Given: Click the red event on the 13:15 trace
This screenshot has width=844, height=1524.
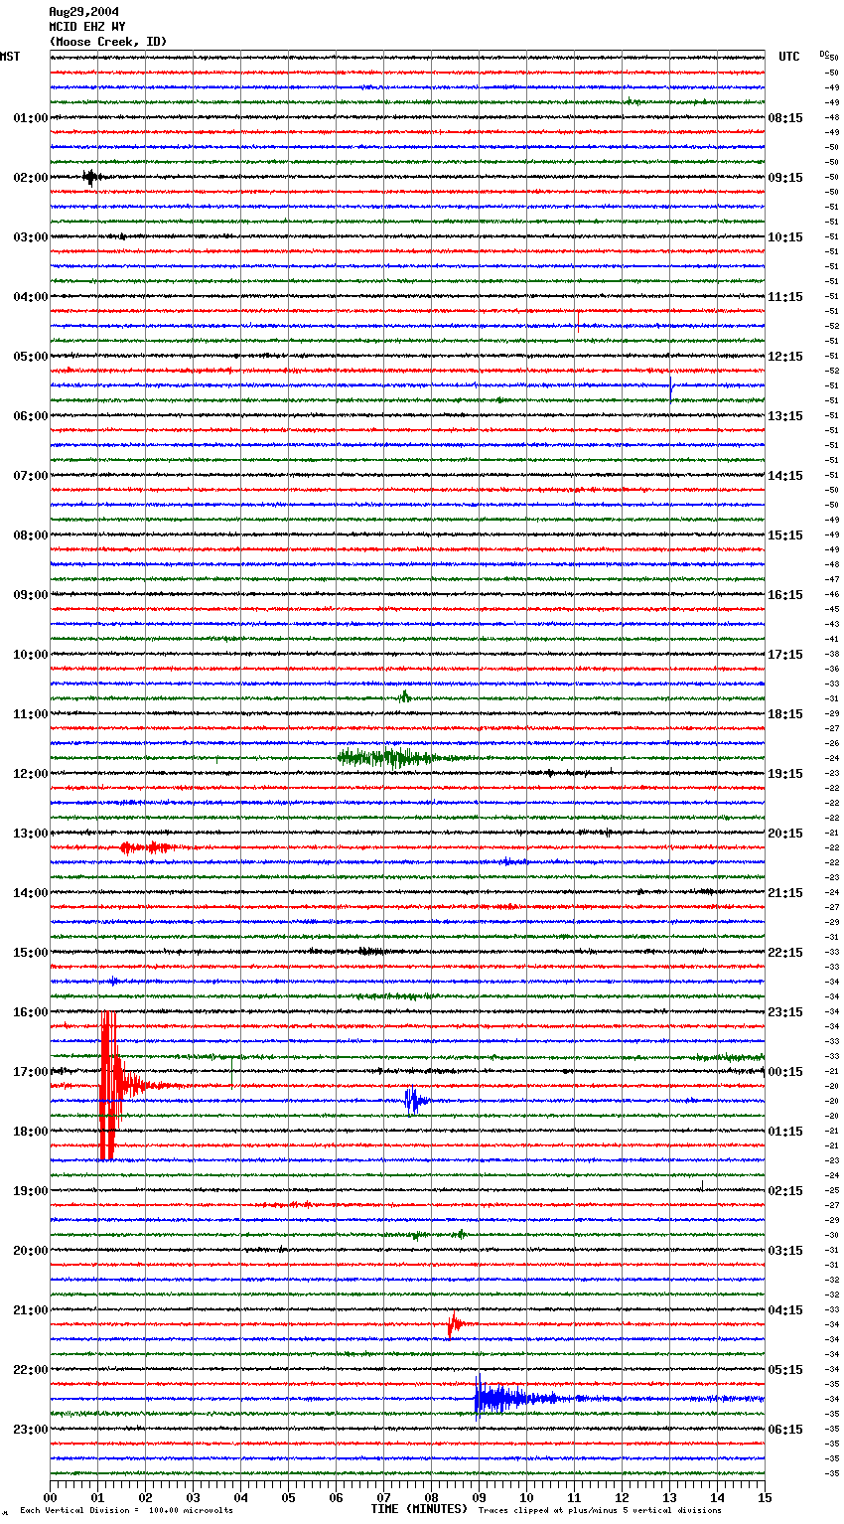Looking at the screenshot, I should (148, 847).
